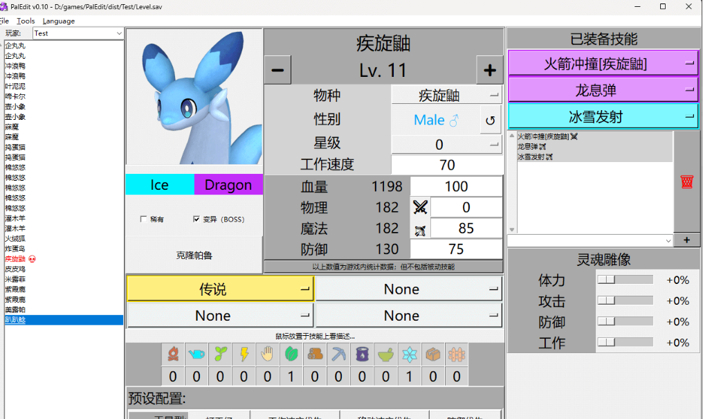Select 米露菲 in the pal list
The height and width of the screenshot is (419, 703).
15,279
